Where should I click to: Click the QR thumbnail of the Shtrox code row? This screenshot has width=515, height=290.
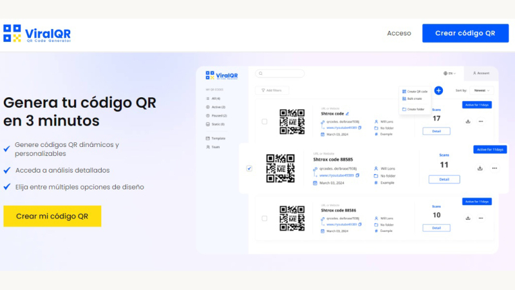(x=292, y=122)
